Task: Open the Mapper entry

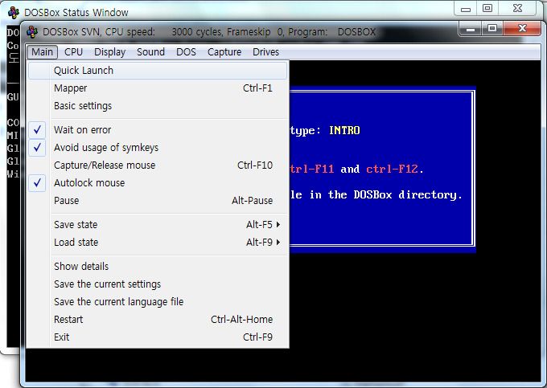Action: click(x=158, y=88)
